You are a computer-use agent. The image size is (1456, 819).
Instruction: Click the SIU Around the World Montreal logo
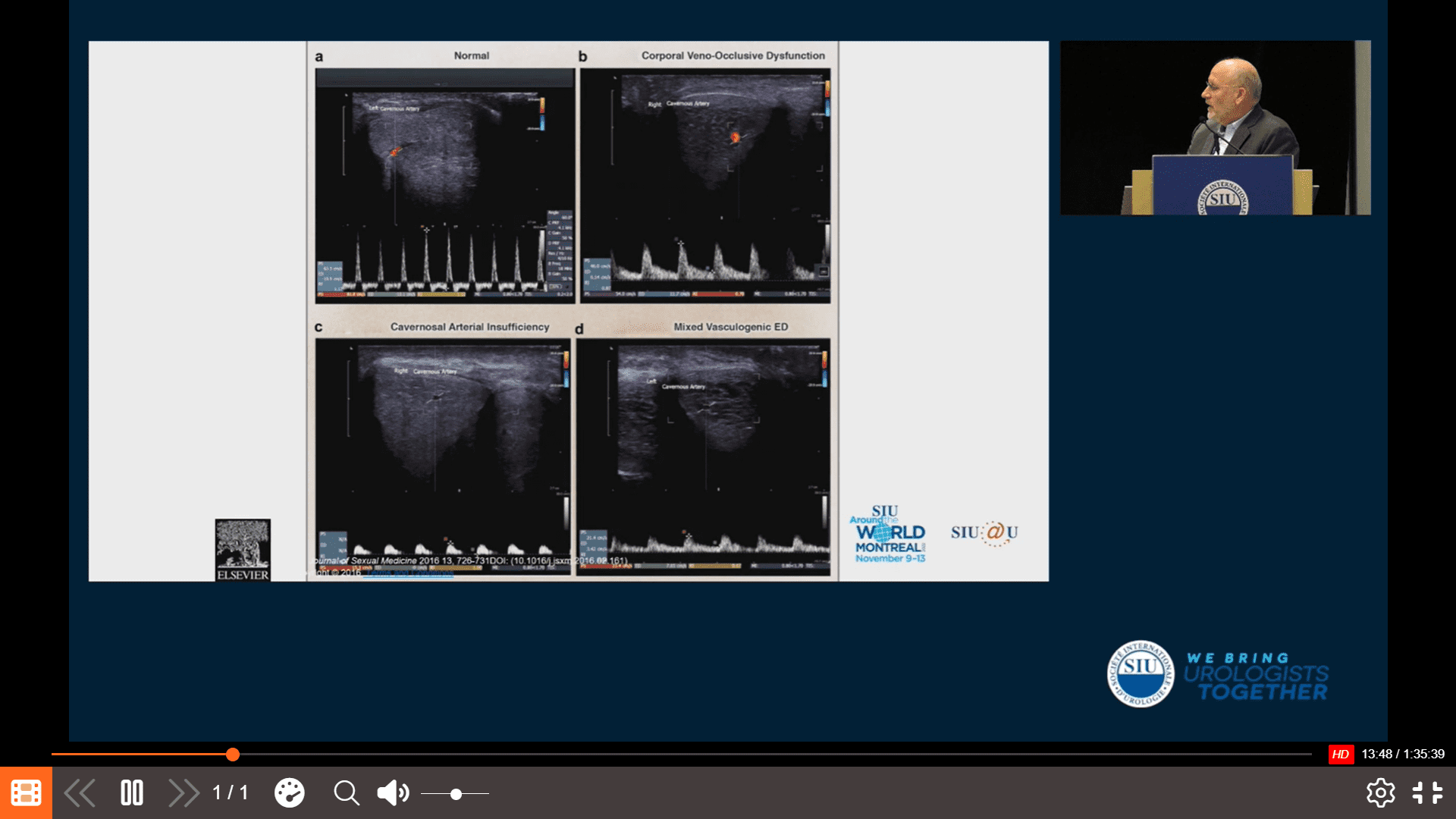(888, 534)
